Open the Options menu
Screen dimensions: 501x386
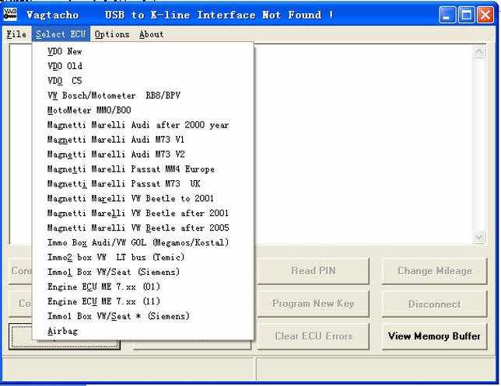112,34
